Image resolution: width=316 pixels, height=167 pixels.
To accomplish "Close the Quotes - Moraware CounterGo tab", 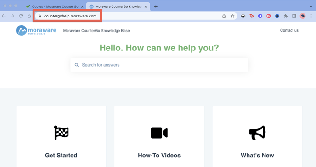I will click(x=82, y=6).
